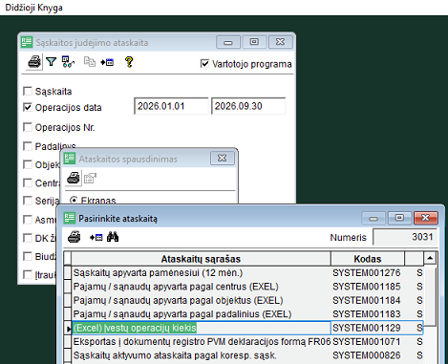Click export arrow icon in Pasirinkite ataskaitą toolbar
Viewport: 448px width, 364px height.
96,237
